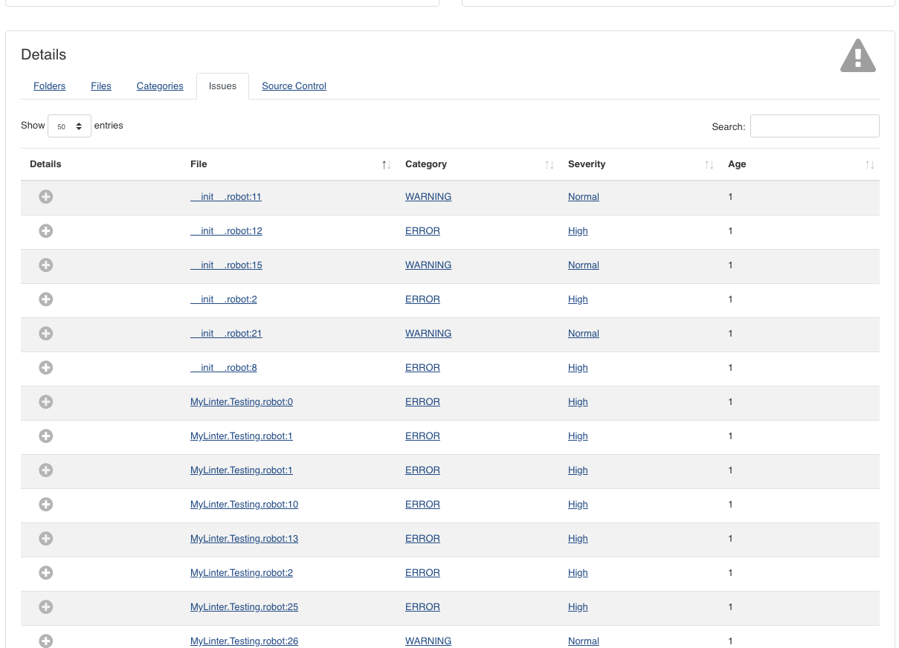Viewport: 899px width, 648px height.
Task: Click inside the Search input field
Action: click(814, 126)
